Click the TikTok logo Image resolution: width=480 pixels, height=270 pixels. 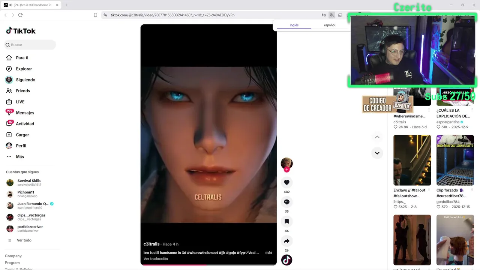21,31
